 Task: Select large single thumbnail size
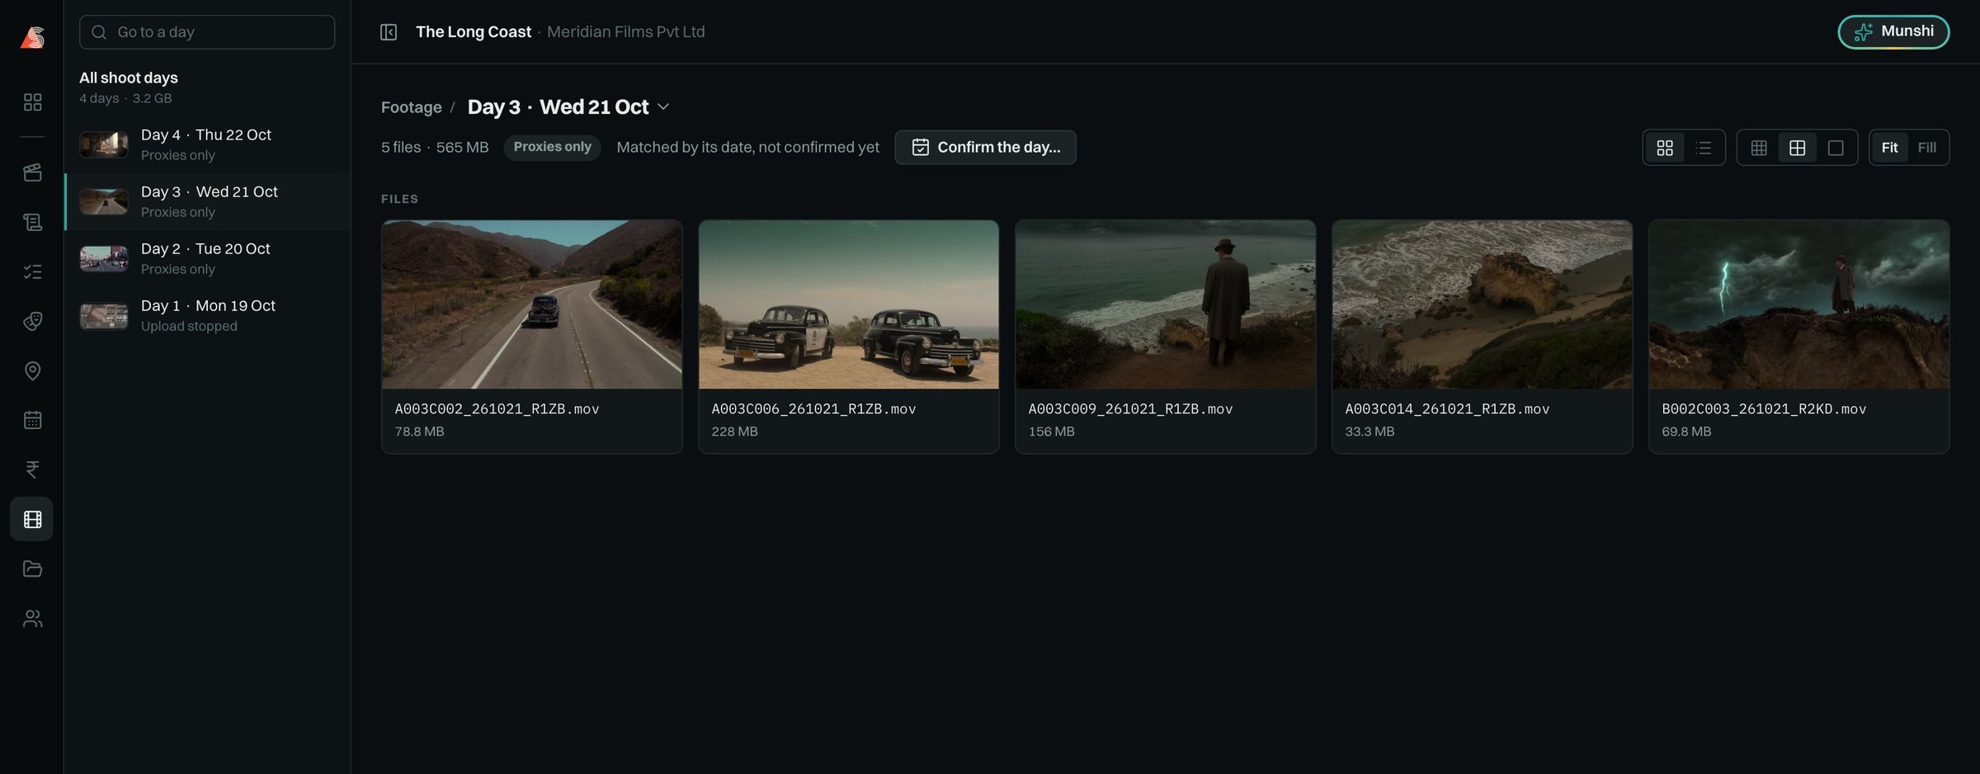pos(1836,148)
